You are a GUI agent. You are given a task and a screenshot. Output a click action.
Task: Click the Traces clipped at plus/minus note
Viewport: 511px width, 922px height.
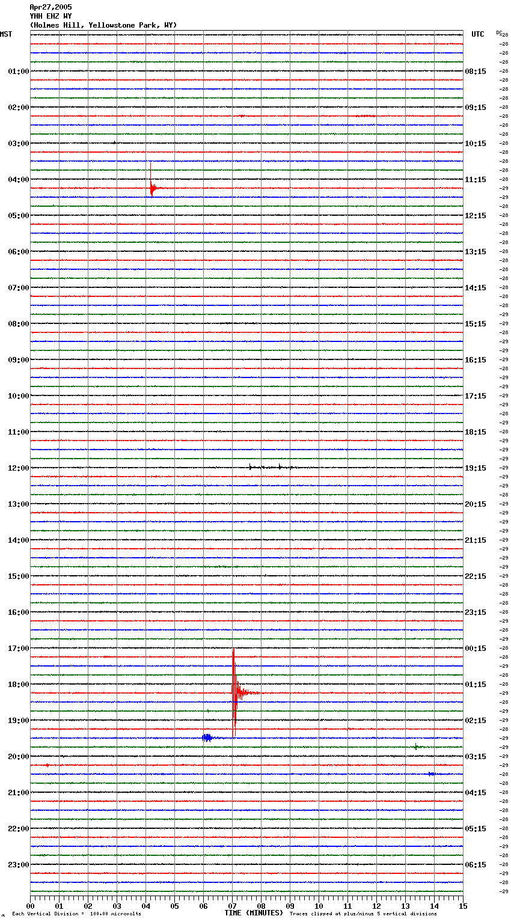click(363, 914)
